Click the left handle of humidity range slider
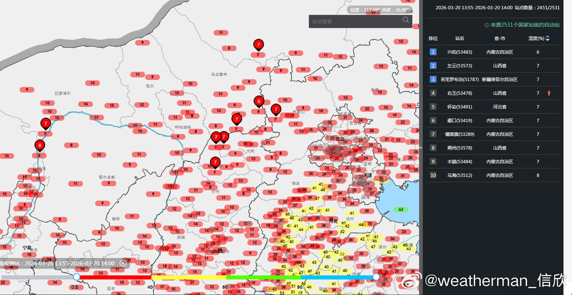 (x=77, y=277)
